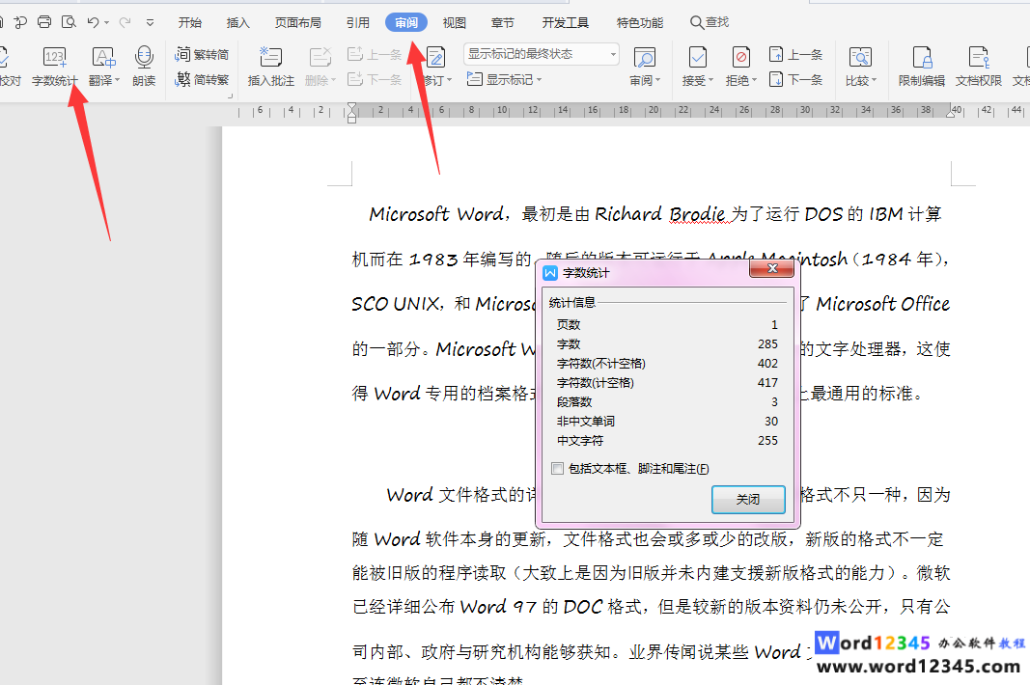The image size is (1030, 685).
Task: Open 文档权限 document permissions
Action: pyautogui.click(x=978, y=67)
